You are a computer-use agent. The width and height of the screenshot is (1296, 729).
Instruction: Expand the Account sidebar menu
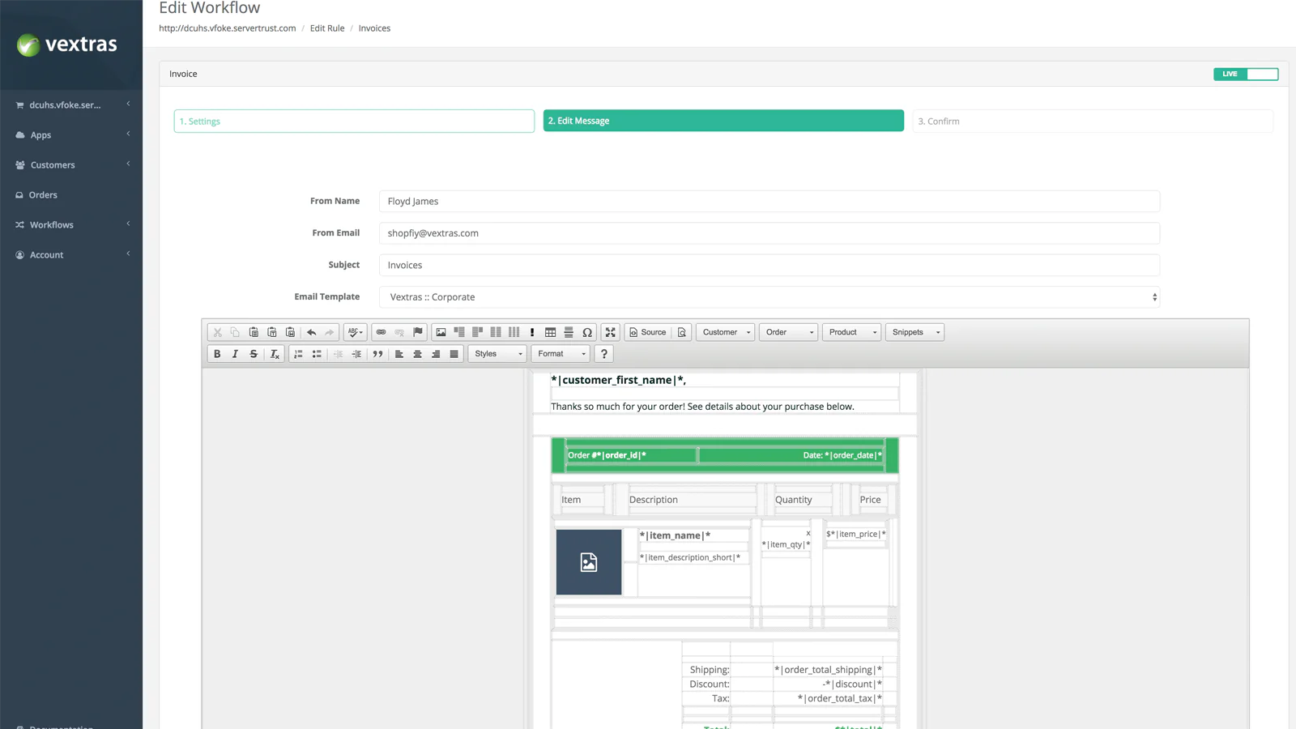point(71,254)
